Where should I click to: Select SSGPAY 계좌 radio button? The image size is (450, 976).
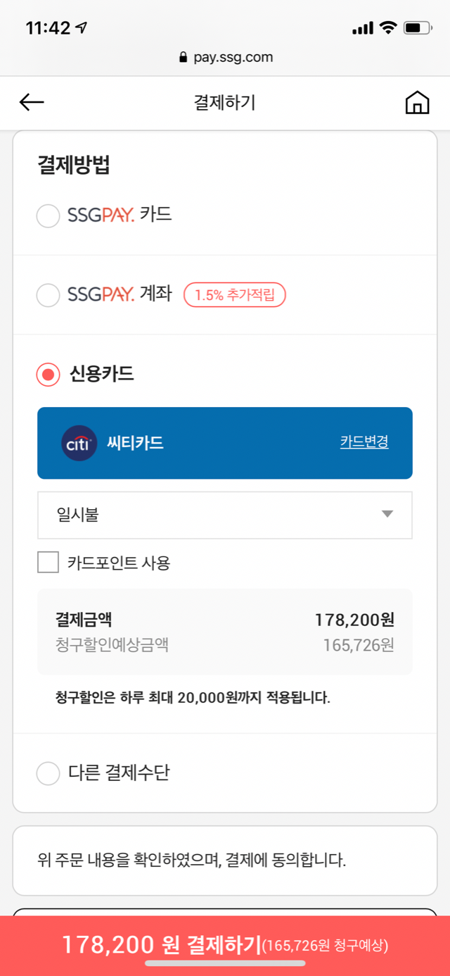[48, 295]
